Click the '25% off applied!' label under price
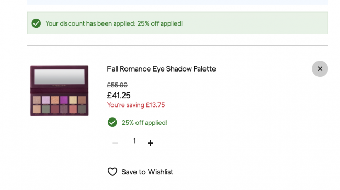 click(x=144, y=123)
